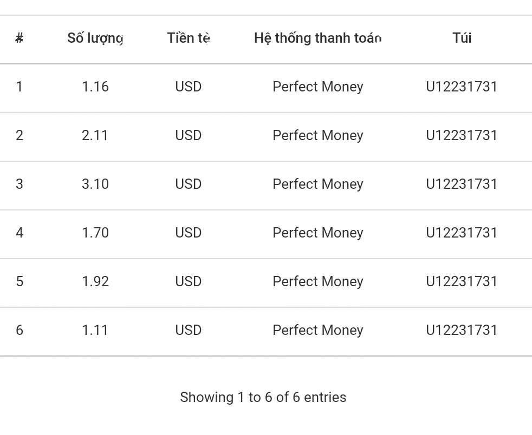Sort by the Số lượng column header
The height and width of the screenshot is (435, 532).
(95, 38)
